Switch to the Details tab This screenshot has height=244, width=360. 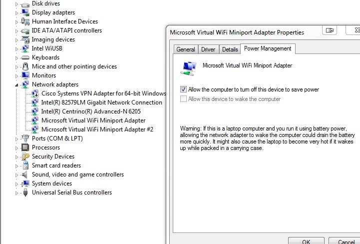point(230,49)
